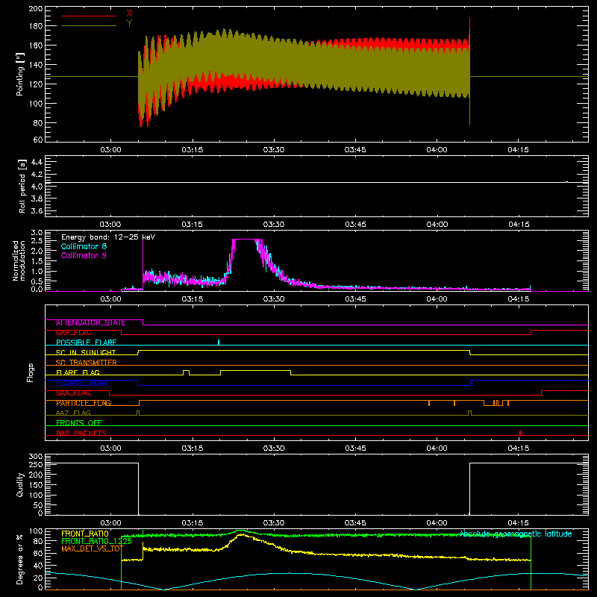Image resolution: width=597 pixels, height=597 pixels.
Task: Select the olive Y legend line sample
Action: click(x=89, y=25)
